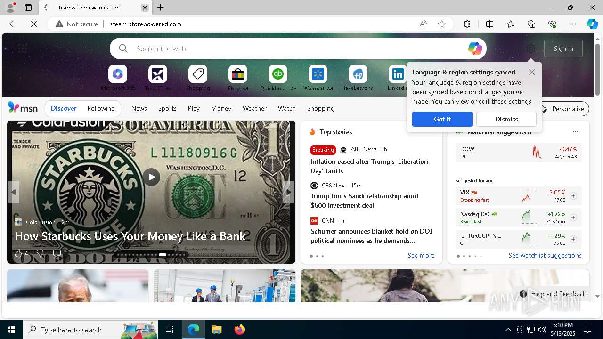The height and width of the screenshot is (339, 603).
Task: Add Nasdaq 100 to watchlist
Action: pyautogui.click(x=573, y=218)
